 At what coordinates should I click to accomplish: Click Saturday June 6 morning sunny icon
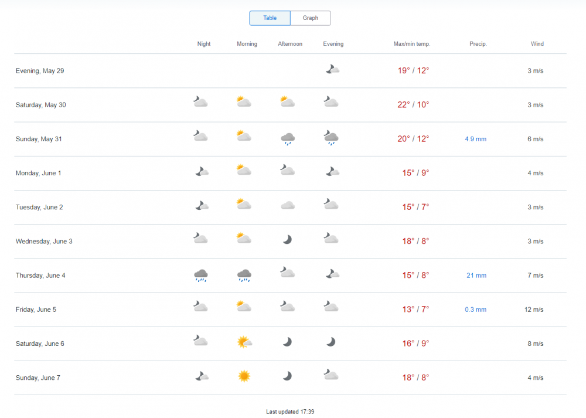click(x=244, y=342)
